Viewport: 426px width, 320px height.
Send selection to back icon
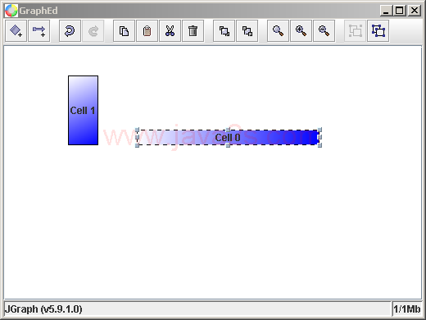[x=247, y=31]
